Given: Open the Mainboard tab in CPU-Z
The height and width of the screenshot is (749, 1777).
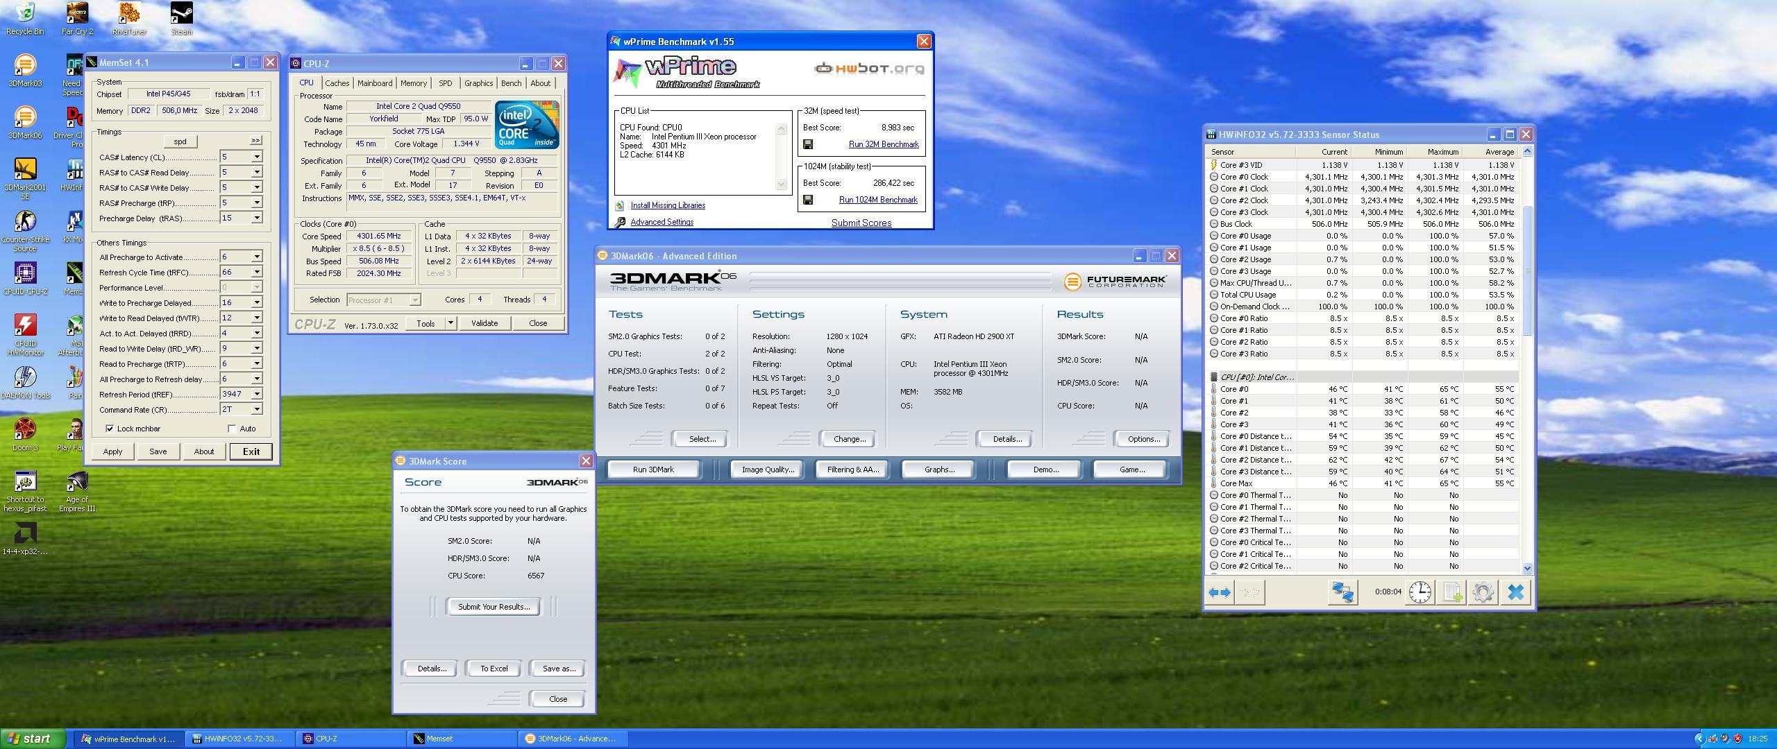Looking at the screenshot, I should click(x=374, y=83).
